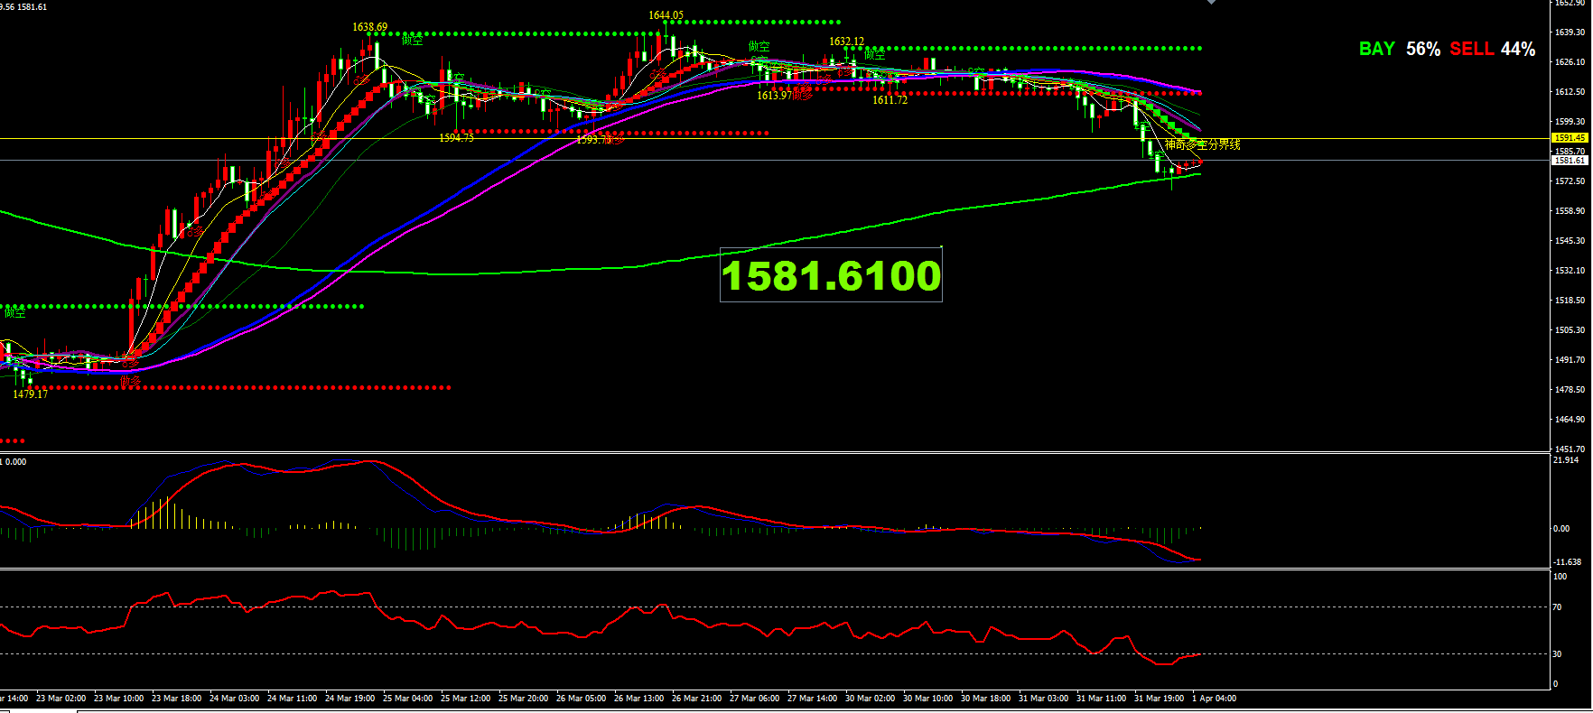Click the white 1581.61 current price tag

point(1570,161)
